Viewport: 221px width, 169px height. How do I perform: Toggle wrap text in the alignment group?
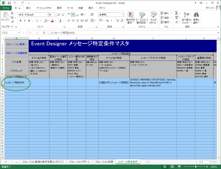tap(92, 15)
